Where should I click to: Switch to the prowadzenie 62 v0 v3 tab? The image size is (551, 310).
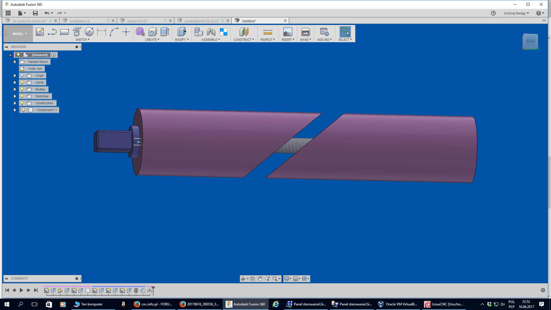tap(201, 21)
